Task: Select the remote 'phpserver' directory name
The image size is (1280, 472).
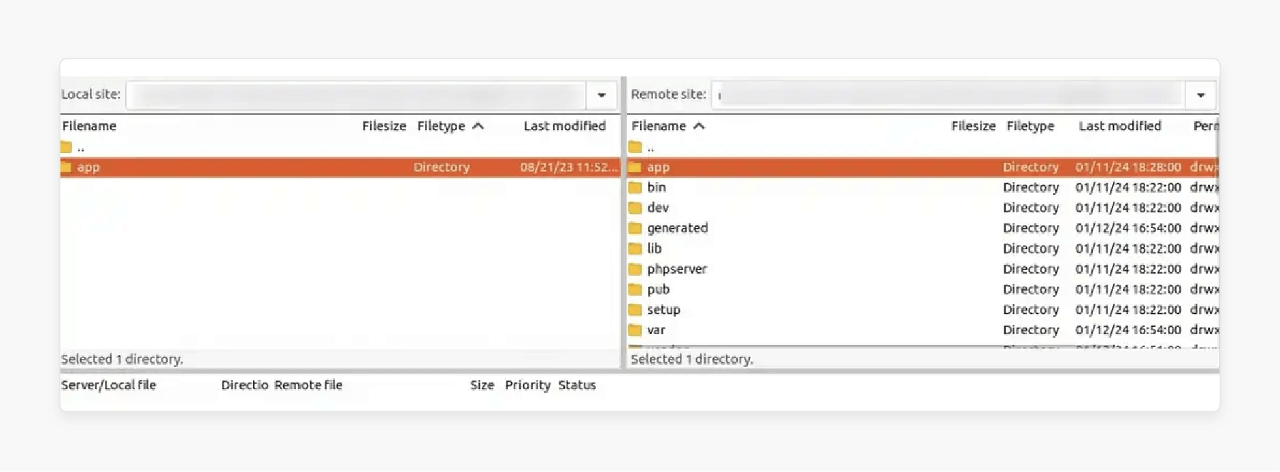Action: [677, 269]
